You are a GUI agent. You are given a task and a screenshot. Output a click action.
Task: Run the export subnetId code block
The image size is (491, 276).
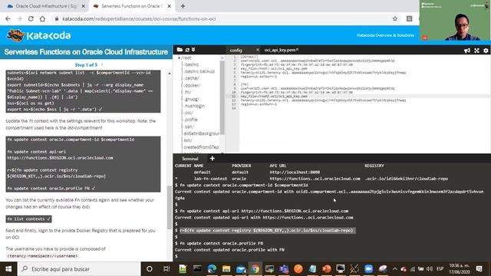click(83, 91)
